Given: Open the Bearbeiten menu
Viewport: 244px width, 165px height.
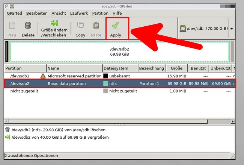Looking at the screenshot, I should tap(37, 13).
